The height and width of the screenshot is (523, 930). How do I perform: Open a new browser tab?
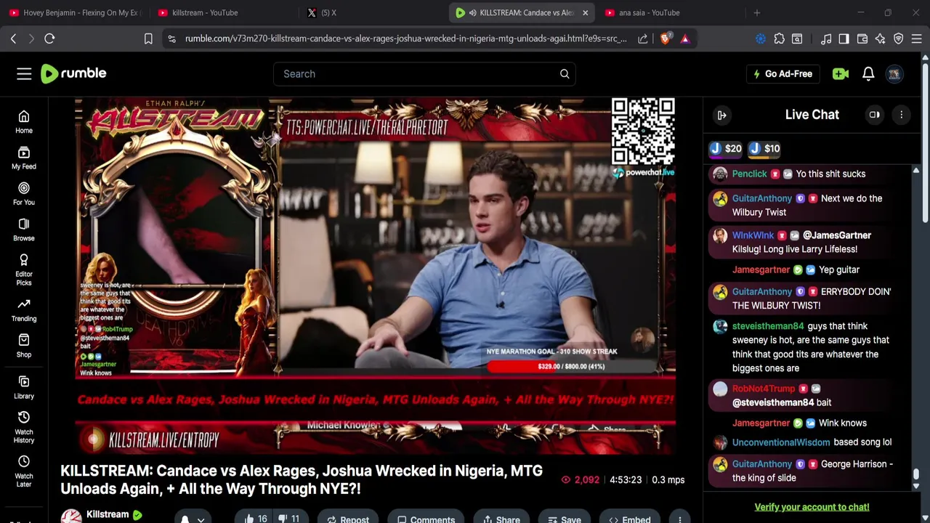tap(756, 12)
